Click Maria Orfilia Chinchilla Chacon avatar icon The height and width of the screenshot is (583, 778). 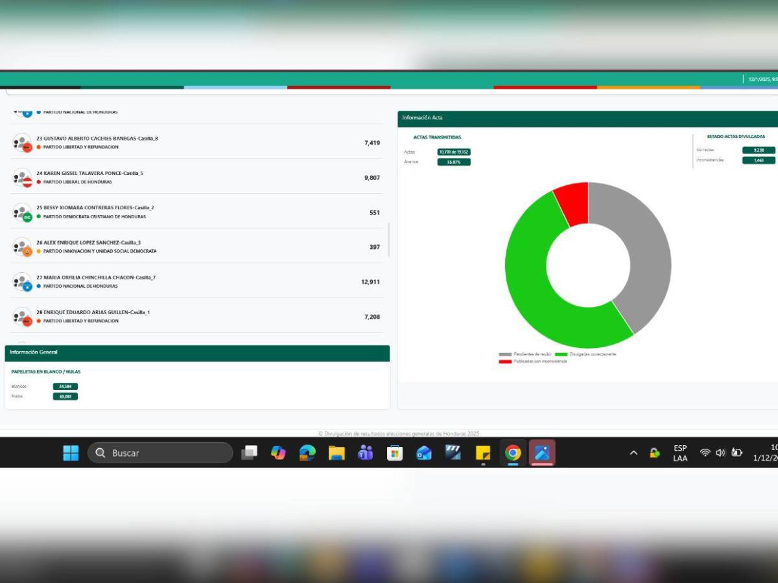click(22, 282)
